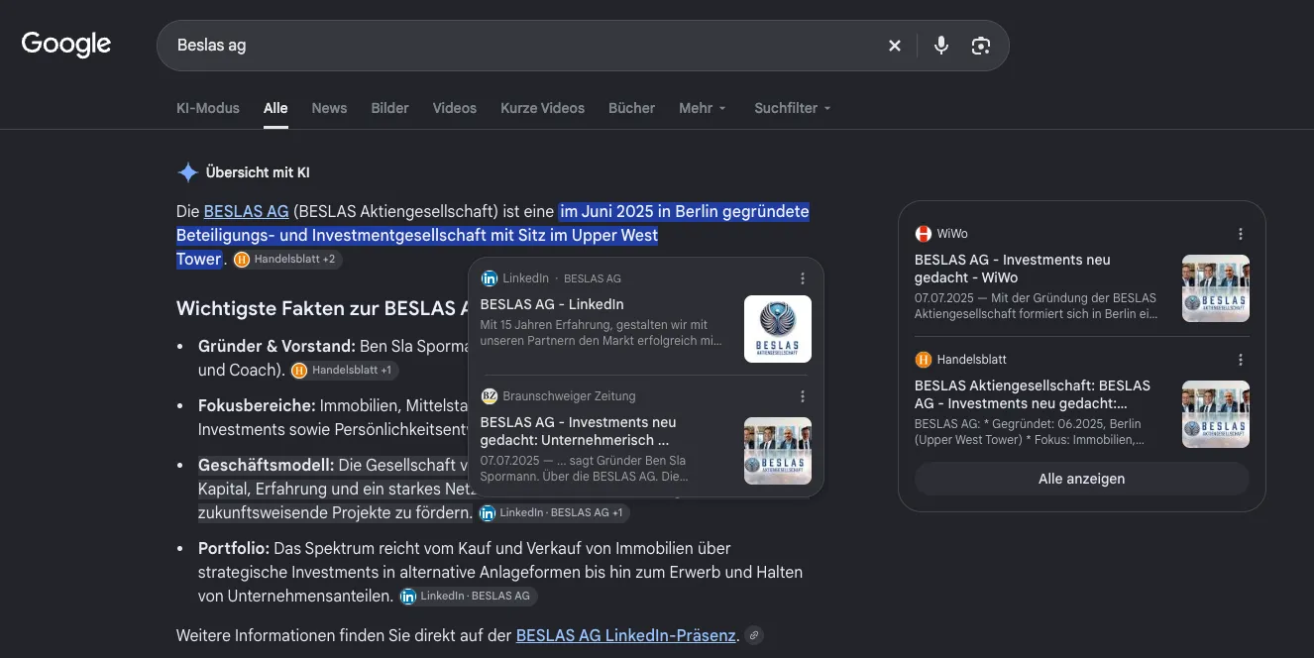Viewport: 1314px width, 658px height.
Task: Click the AI overview sparkle icon
Action: pyautogui.click(x=188, y=172)
